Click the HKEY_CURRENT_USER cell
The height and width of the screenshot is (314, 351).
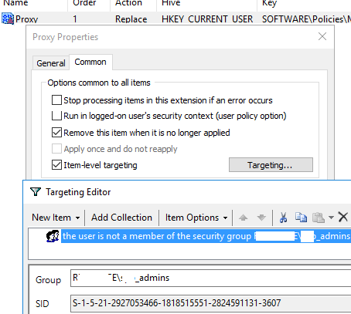coord(207,19)
